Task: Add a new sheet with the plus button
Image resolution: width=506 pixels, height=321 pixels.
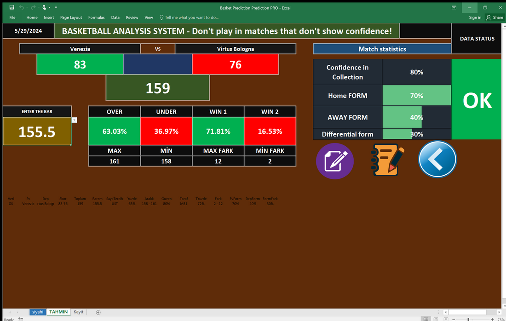Action: tap(98, 312)
